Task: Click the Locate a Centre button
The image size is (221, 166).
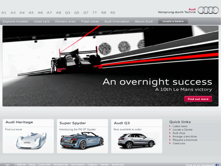Action: pyautogui.click(x=173, y=21)
